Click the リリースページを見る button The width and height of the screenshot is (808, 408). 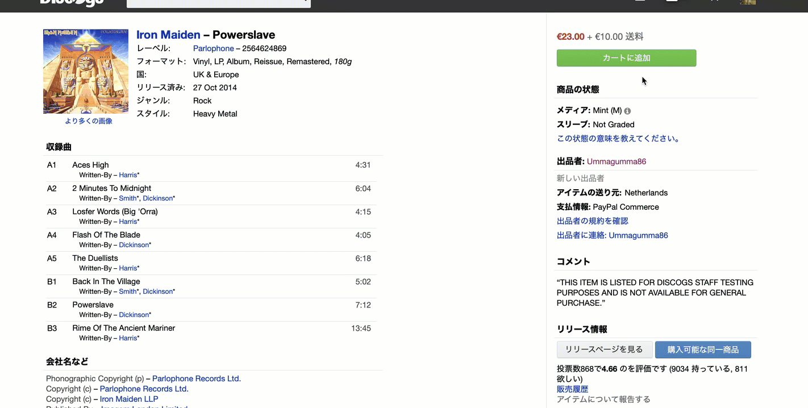605,349
